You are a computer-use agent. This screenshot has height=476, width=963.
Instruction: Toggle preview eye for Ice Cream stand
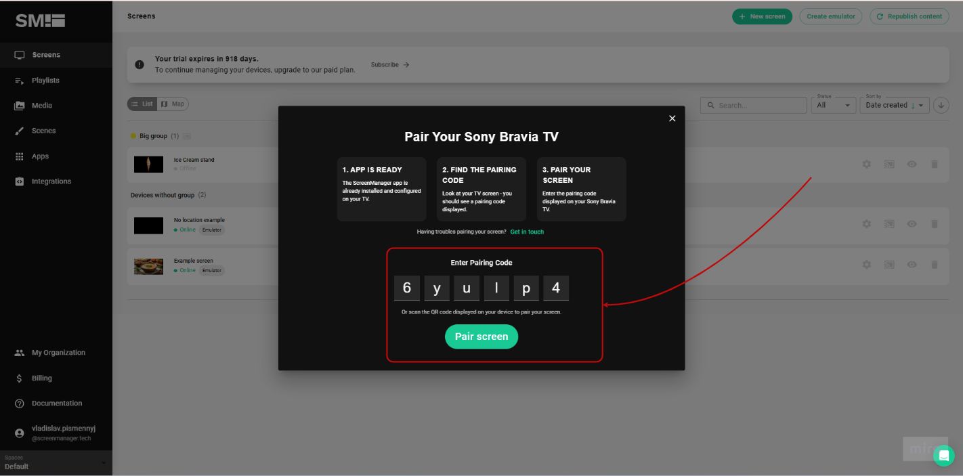(912, 164)
